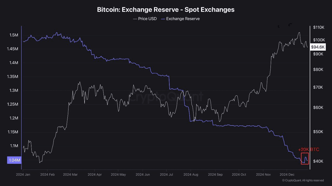Viewport: 332px width, 186px height.
Task: Click the white line icon beside Price USD
Action: [x=135, y=19]
